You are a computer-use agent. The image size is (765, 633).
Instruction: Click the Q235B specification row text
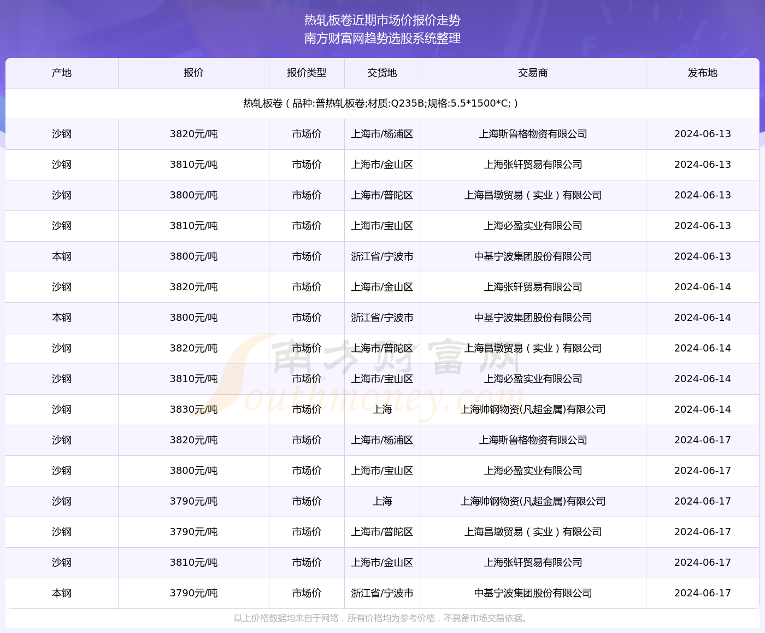click(381, 103)
